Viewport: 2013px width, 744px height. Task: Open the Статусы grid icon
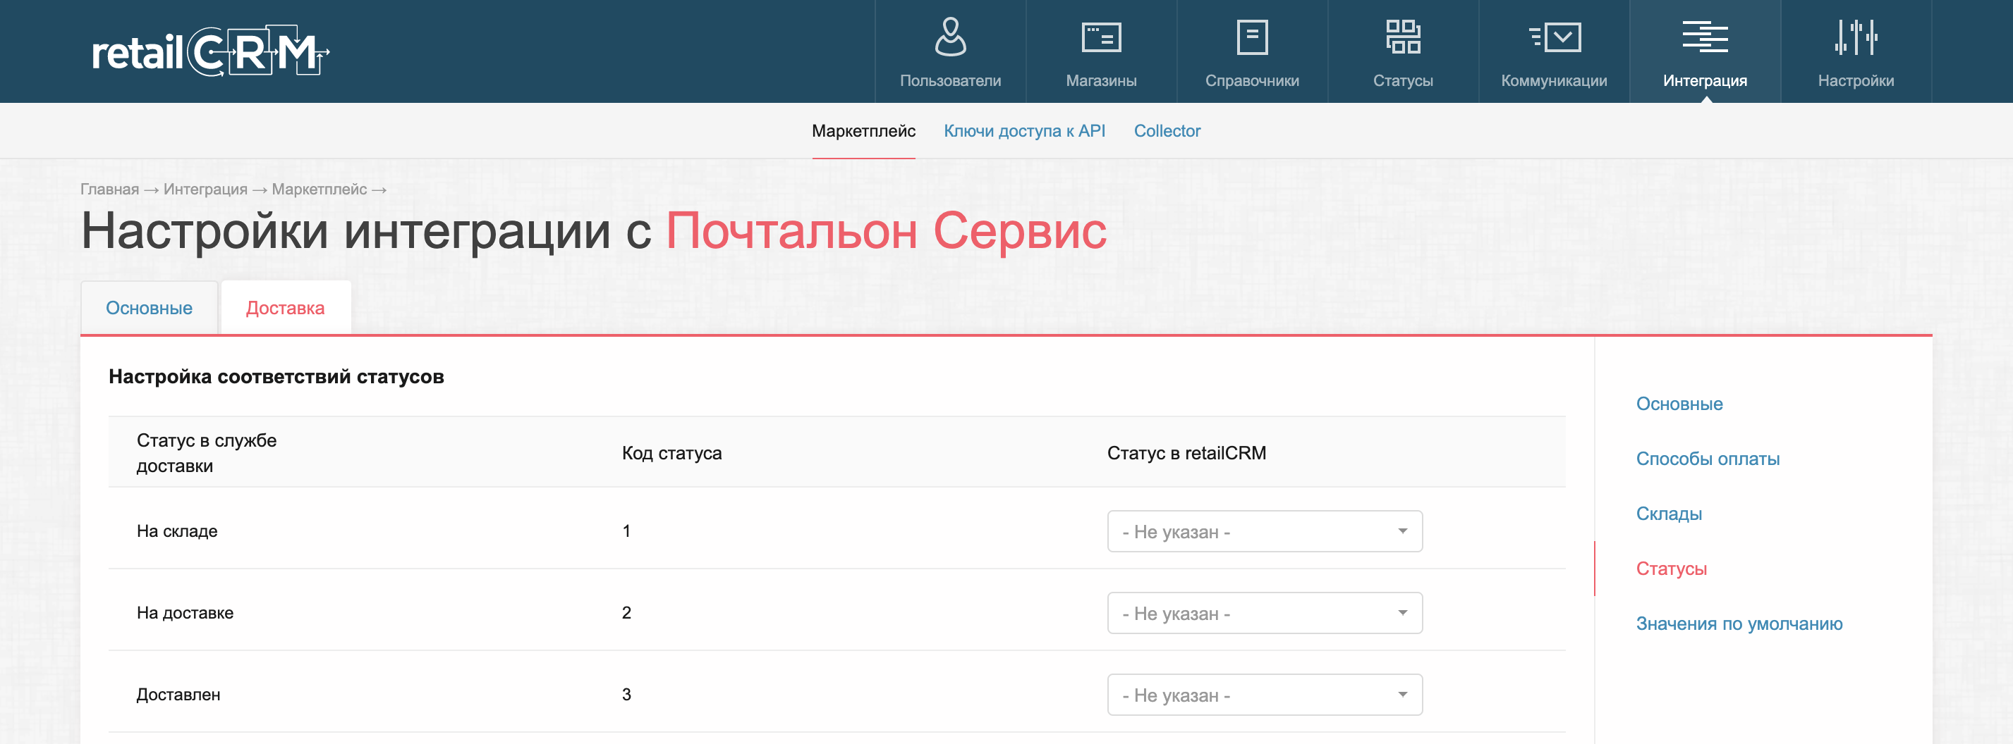click(1403, 37)
